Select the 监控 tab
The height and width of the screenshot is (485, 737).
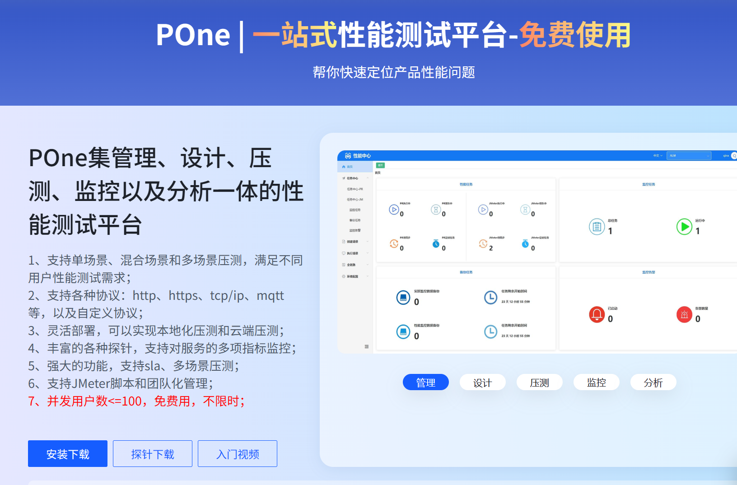596,382
